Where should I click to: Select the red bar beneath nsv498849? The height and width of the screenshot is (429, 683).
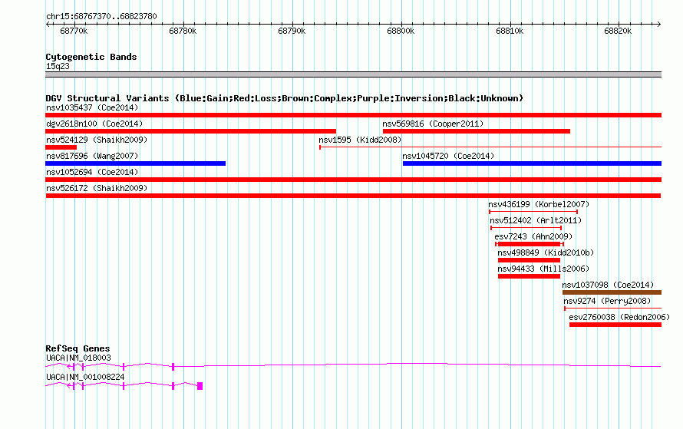[530, 260]
